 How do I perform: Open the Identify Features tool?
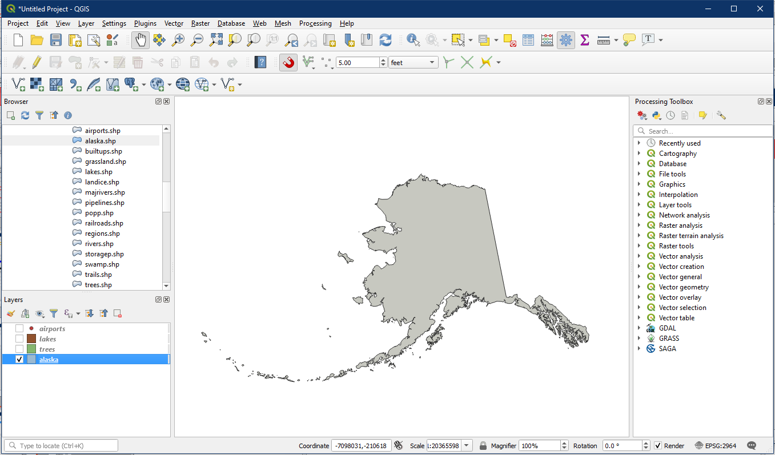412,40
